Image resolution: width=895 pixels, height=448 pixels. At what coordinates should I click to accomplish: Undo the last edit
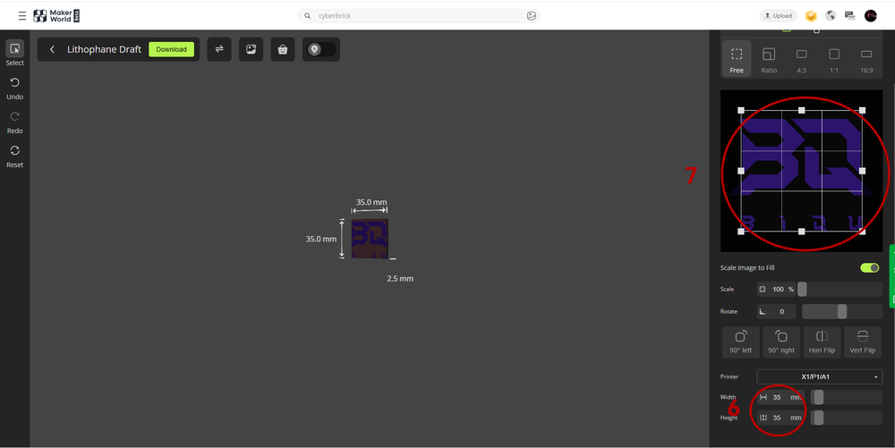14,88
